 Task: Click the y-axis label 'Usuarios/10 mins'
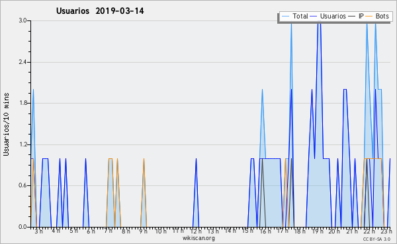[6, 124]
